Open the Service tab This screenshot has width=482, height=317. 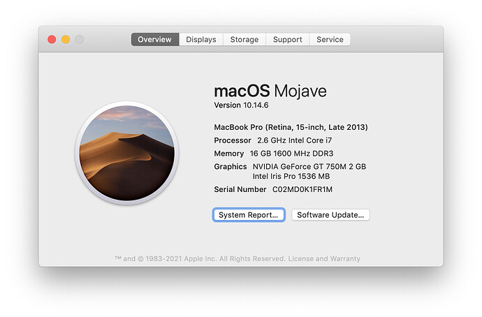[330, 39]
